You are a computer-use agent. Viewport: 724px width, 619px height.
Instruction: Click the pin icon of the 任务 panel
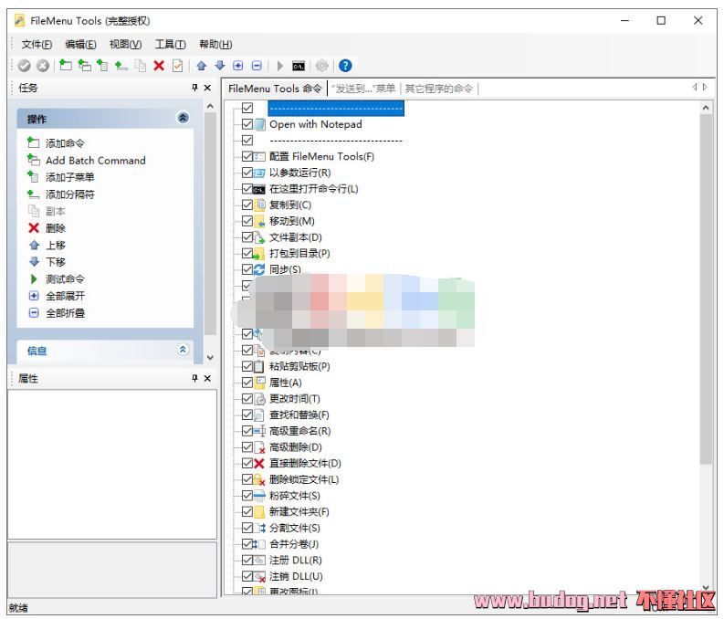coord(194,88)
